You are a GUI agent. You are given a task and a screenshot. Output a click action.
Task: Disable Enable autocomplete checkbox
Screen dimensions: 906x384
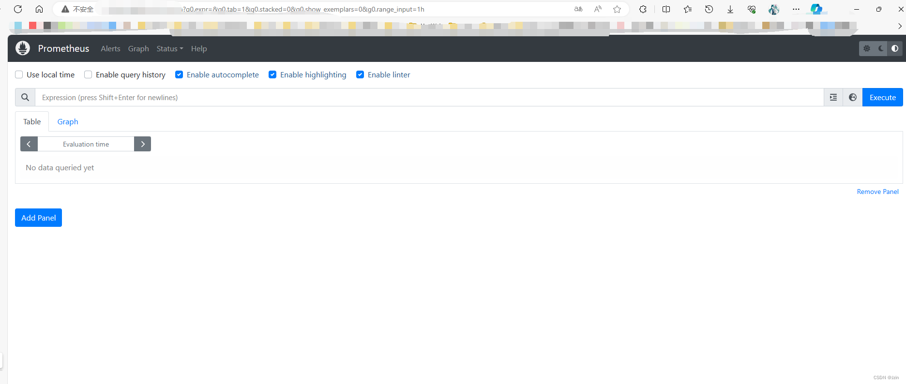[x=179, y=74]
